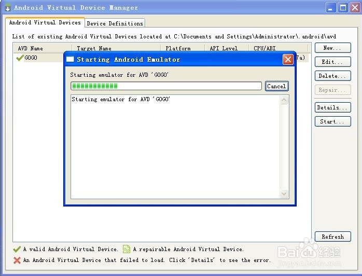Screen dimensions: 362x276
Task: Close the Starting Android Emulator dialog
Action: pyautogui.click(x=288, y=59)
